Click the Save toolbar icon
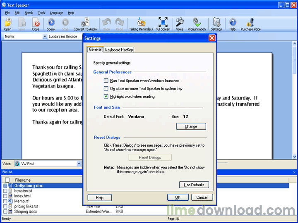The image size is (298, 223). point(22,24)
